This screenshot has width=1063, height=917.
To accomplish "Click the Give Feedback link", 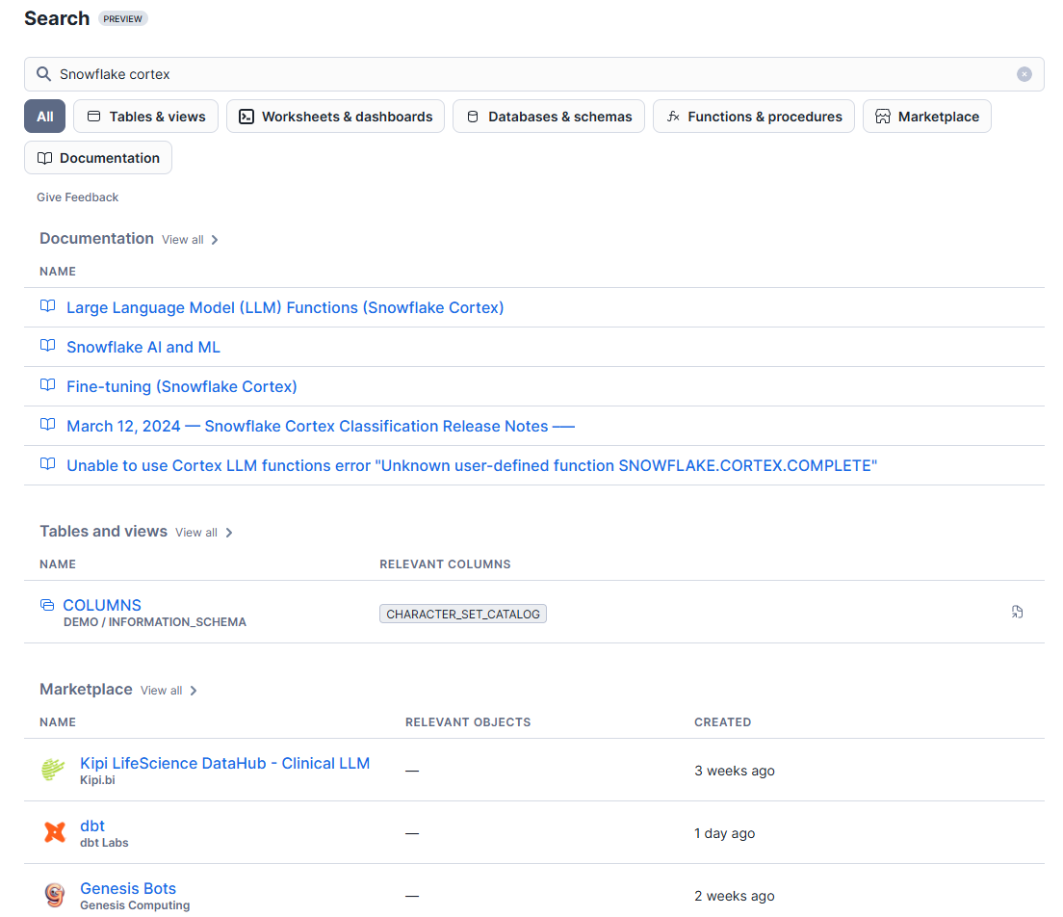I will (77, 196).
